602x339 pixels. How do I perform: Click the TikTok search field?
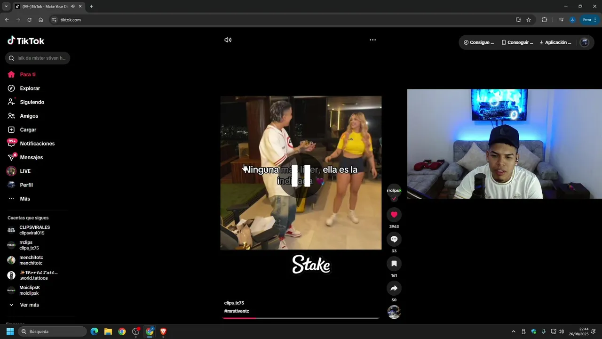38,58
